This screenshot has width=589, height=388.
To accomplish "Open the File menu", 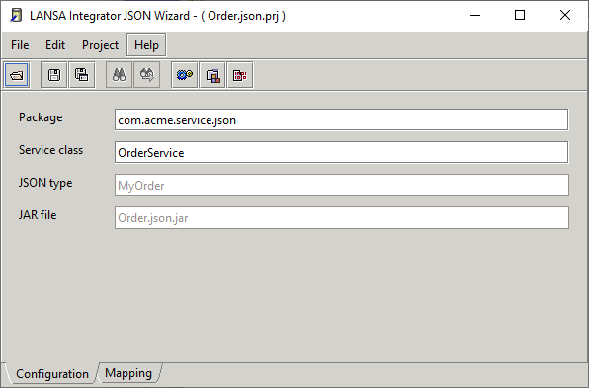I will coord(20,45).
